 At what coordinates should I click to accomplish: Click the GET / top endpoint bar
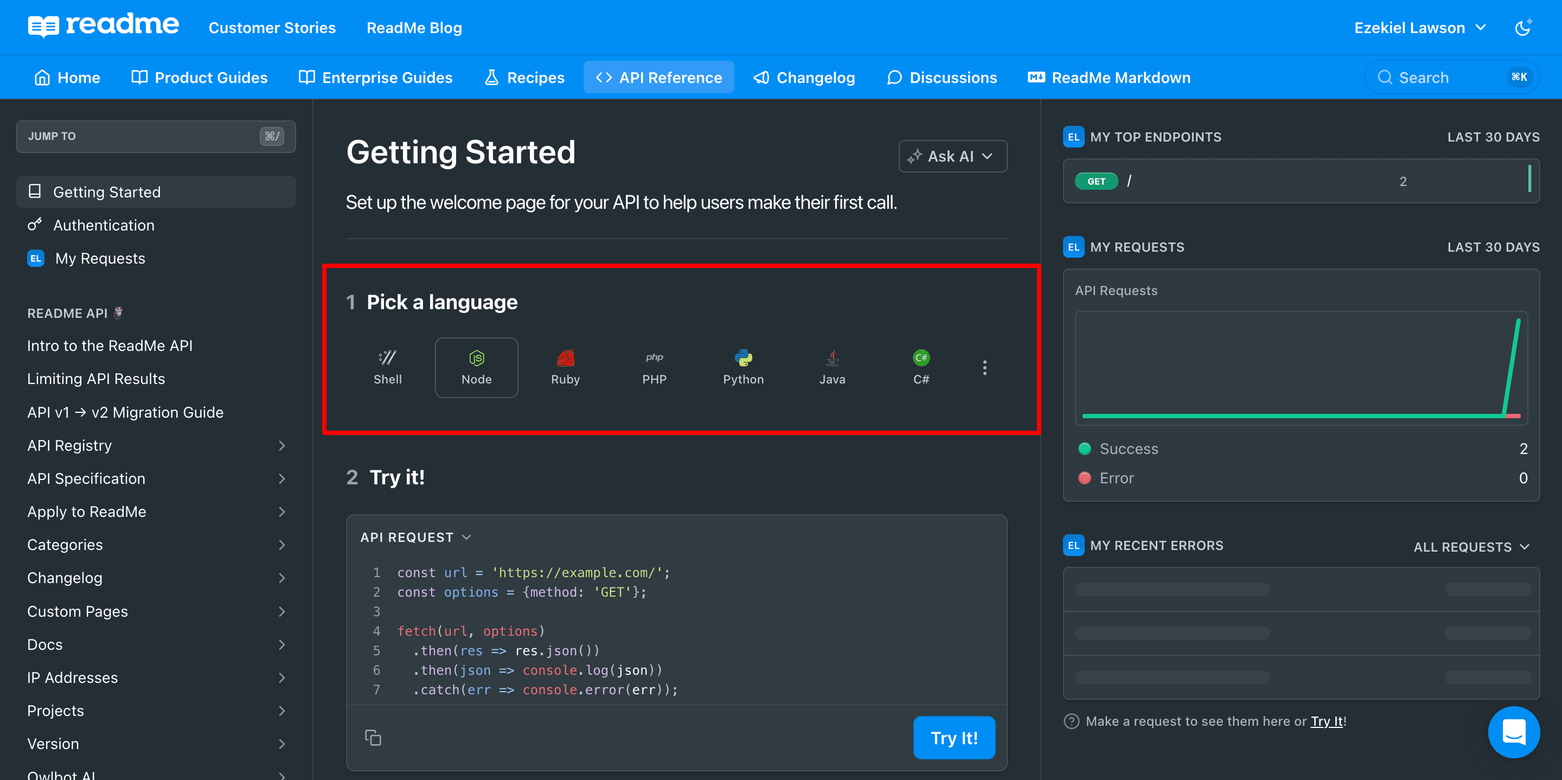pos(1301,181)
